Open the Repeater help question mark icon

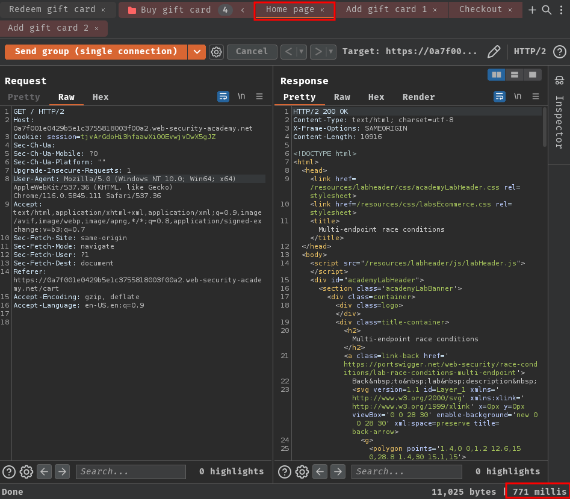coord(559,52)
